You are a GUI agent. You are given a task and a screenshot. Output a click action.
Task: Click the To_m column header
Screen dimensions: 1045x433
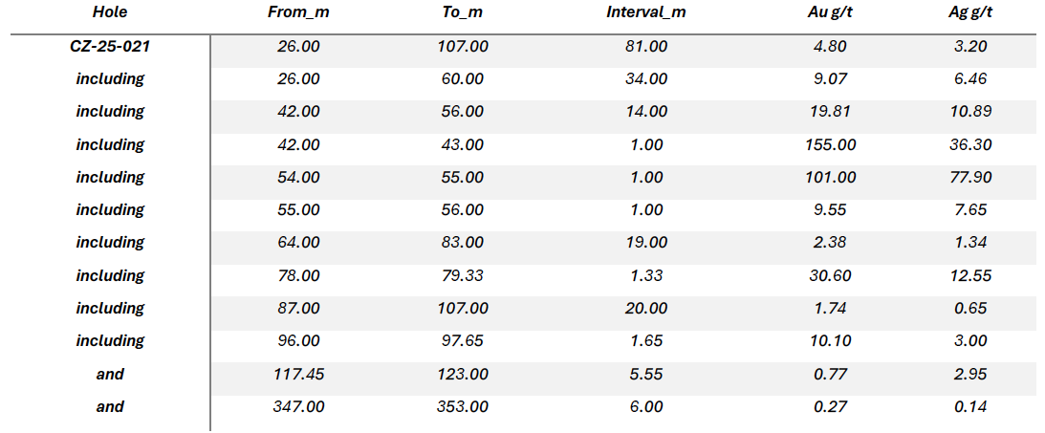click(x=463, y=12)
